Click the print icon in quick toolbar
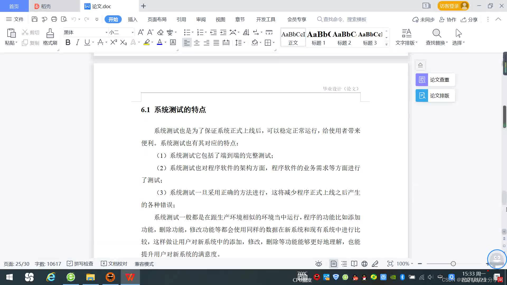This screenshot has width=507, height=285. click(54, 19)
